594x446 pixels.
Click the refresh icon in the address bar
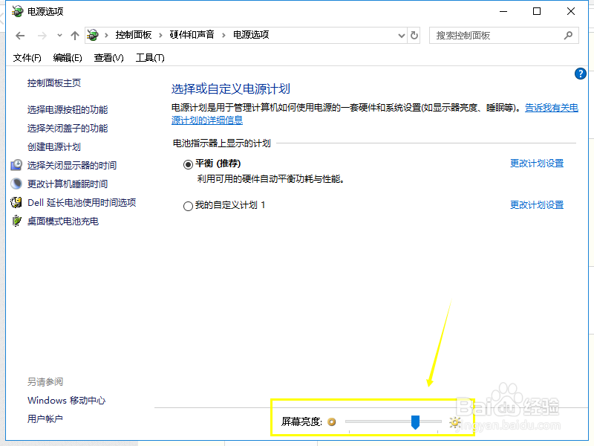(x=414, y=35)
